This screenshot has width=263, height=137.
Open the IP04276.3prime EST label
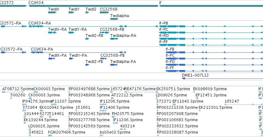(37, 101)
